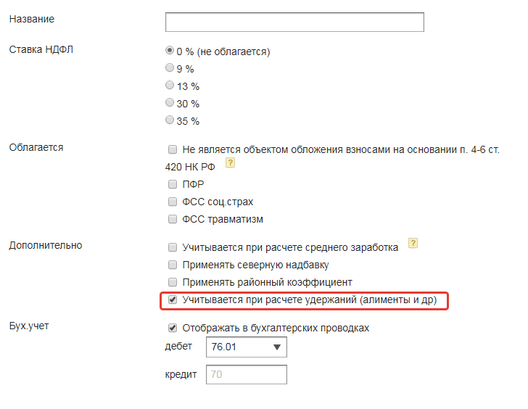Focus the кредит input field

tap(247, 374)
